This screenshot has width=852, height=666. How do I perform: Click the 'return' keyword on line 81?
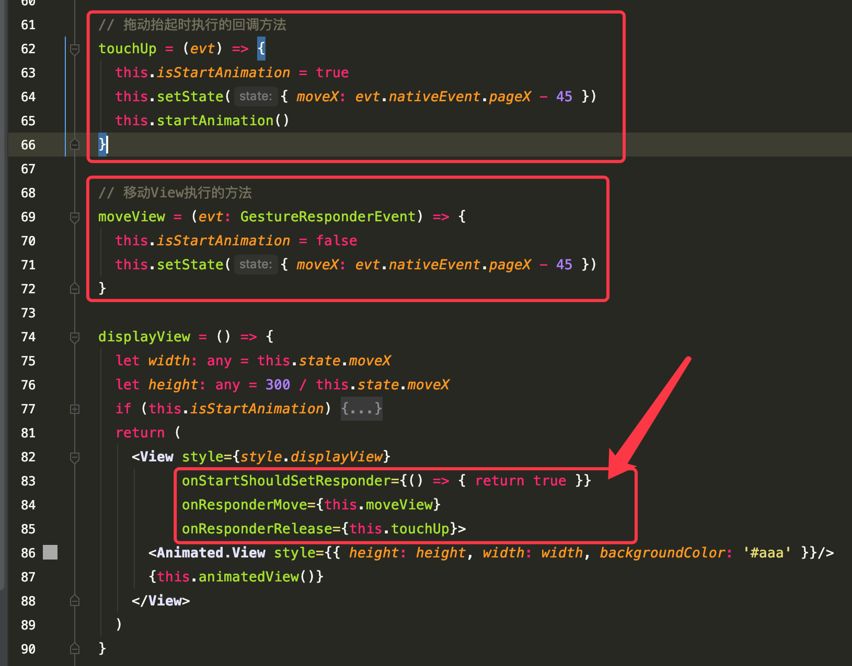click(x=140, y=433)
